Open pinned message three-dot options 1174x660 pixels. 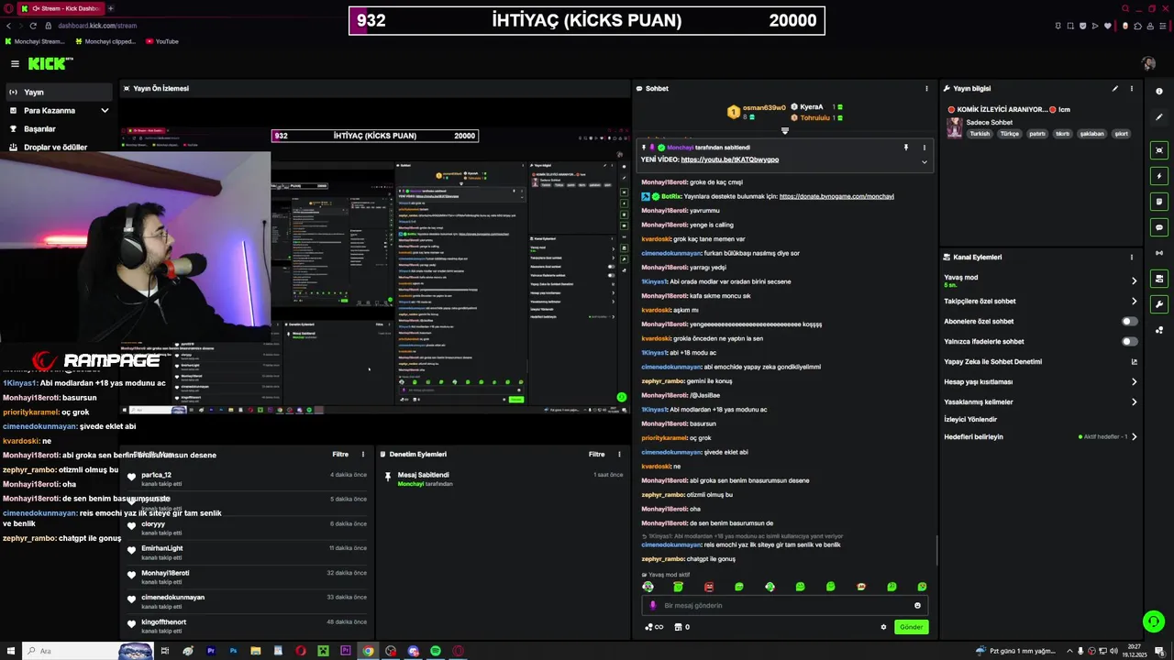pyautogui.click(x=925, y=148)
